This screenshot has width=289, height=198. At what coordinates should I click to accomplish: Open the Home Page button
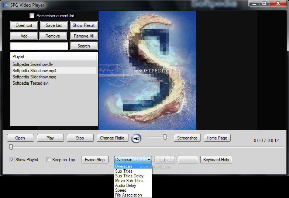point(217,138)
